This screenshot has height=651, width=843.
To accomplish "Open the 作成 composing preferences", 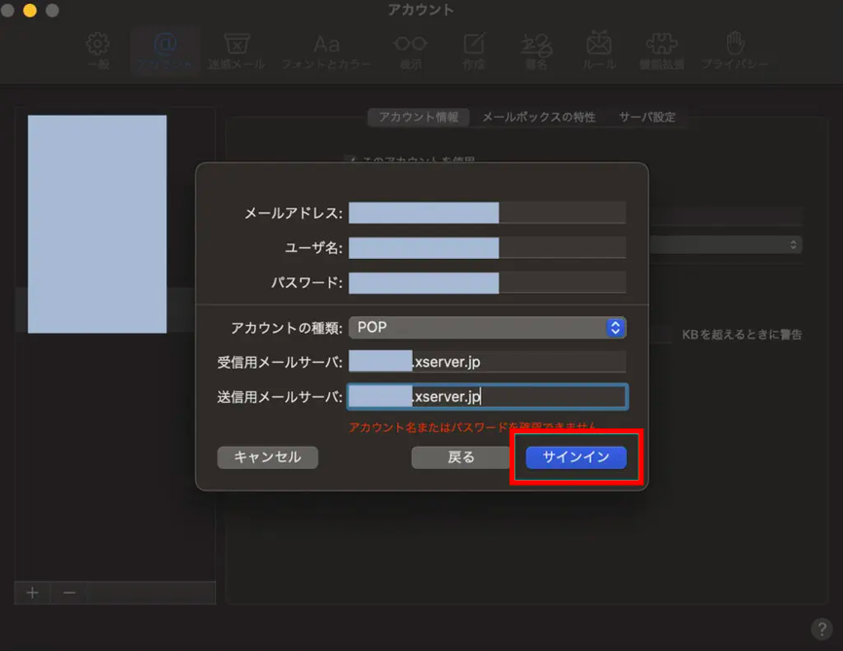I will [x=474, y=51].
